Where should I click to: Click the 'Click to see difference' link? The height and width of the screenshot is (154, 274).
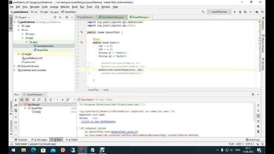tap(98, 121)
